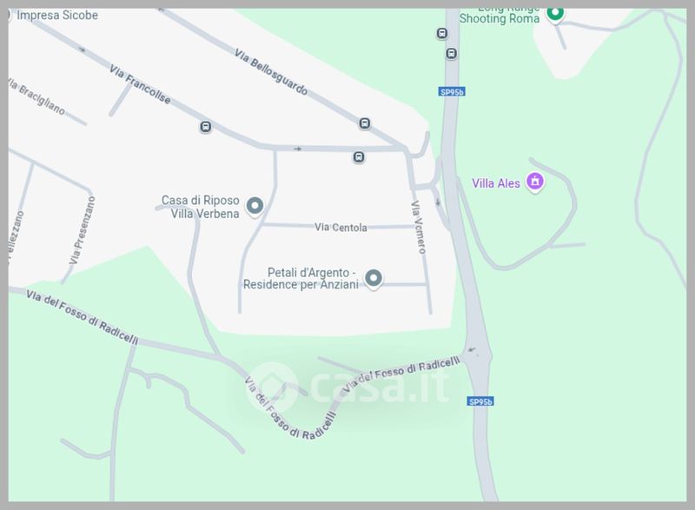Select the second bus stop on SP95b road

(x=451, y=54)
